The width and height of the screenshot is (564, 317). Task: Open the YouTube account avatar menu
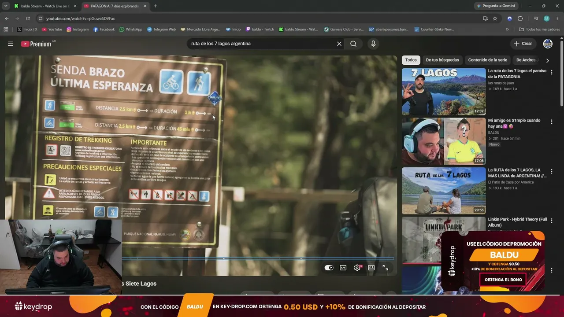pos(548,44)
